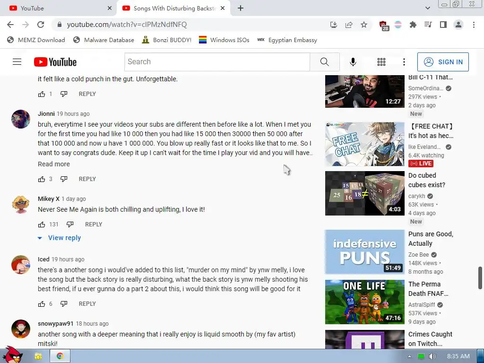Open indefensive PUNS video thumbnail
Image resolution: width=484 pixels, height=363 pixels.
(364, 252)
